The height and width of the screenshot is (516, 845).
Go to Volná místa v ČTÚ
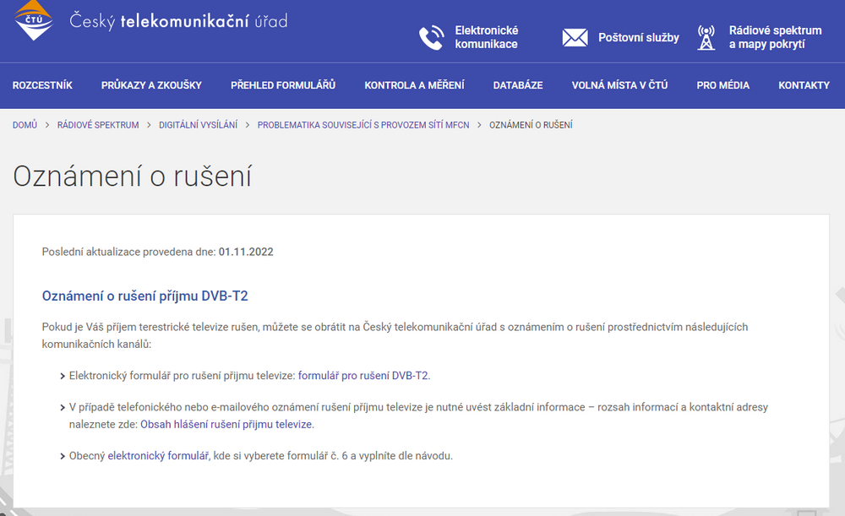[619, 85]
